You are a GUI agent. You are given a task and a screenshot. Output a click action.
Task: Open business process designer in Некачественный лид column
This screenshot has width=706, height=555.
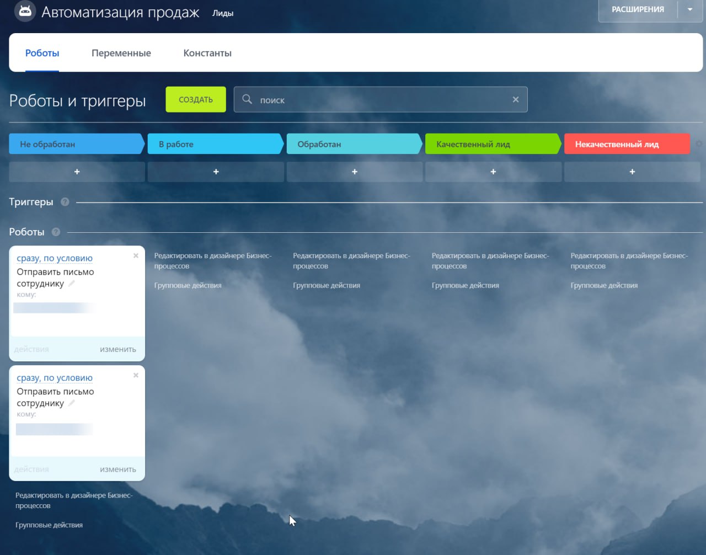pyautogui.click(x=629, y=261)
